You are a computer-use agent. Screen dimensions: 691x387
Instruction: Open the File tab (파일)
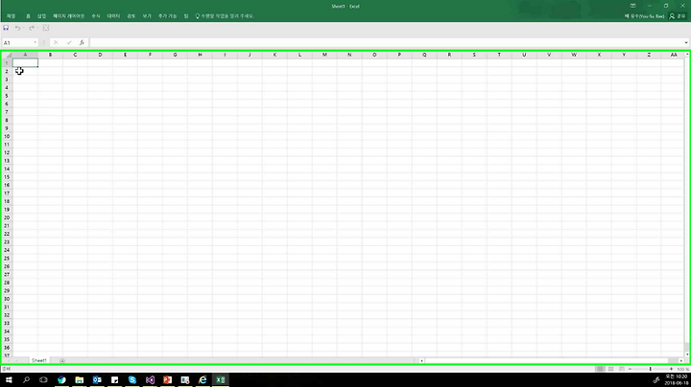point(11,16)
